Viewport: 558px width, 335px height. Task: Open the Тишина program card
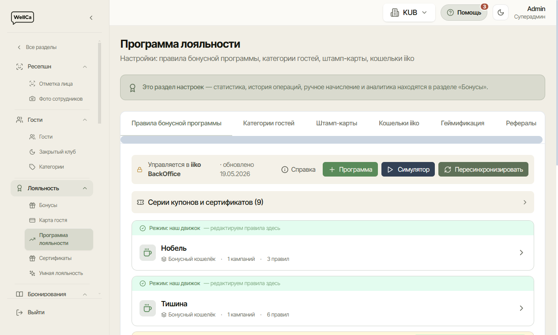tap(333, 308)
